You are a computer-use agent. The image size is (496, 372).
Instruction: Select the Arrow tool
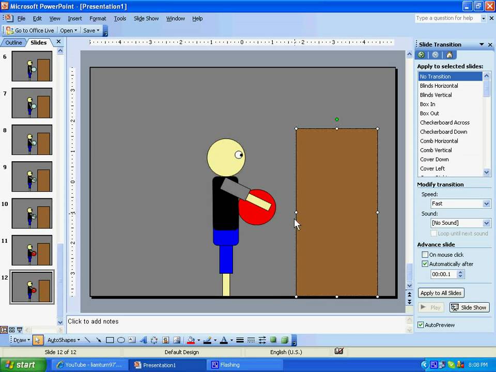(x=99, y=340)
